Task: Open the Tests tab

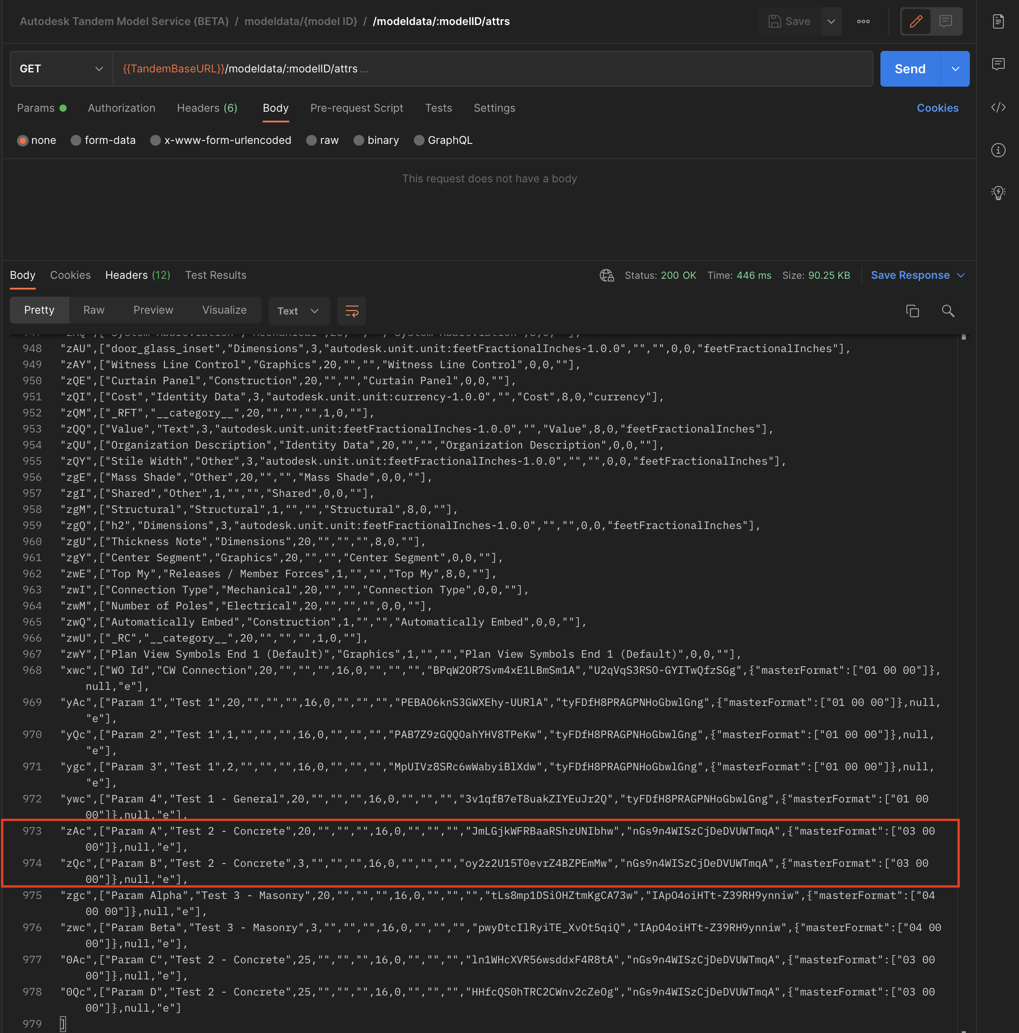Action: point(438,108)
